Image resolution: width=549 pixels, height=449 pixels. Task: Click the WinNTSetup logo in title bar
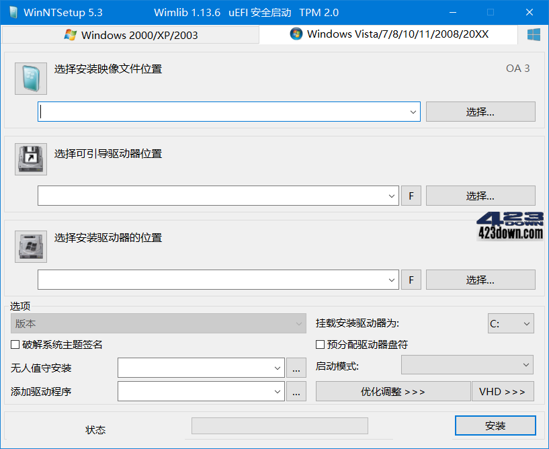(11, 11)
